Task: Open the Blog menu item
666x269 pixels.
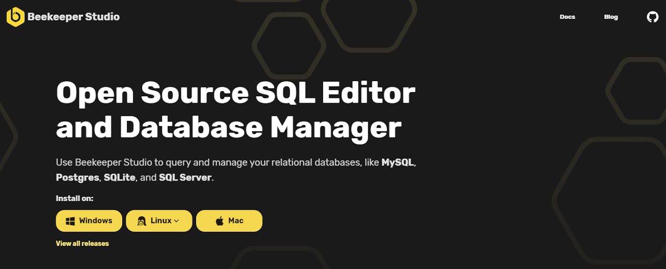Action: 611,17
